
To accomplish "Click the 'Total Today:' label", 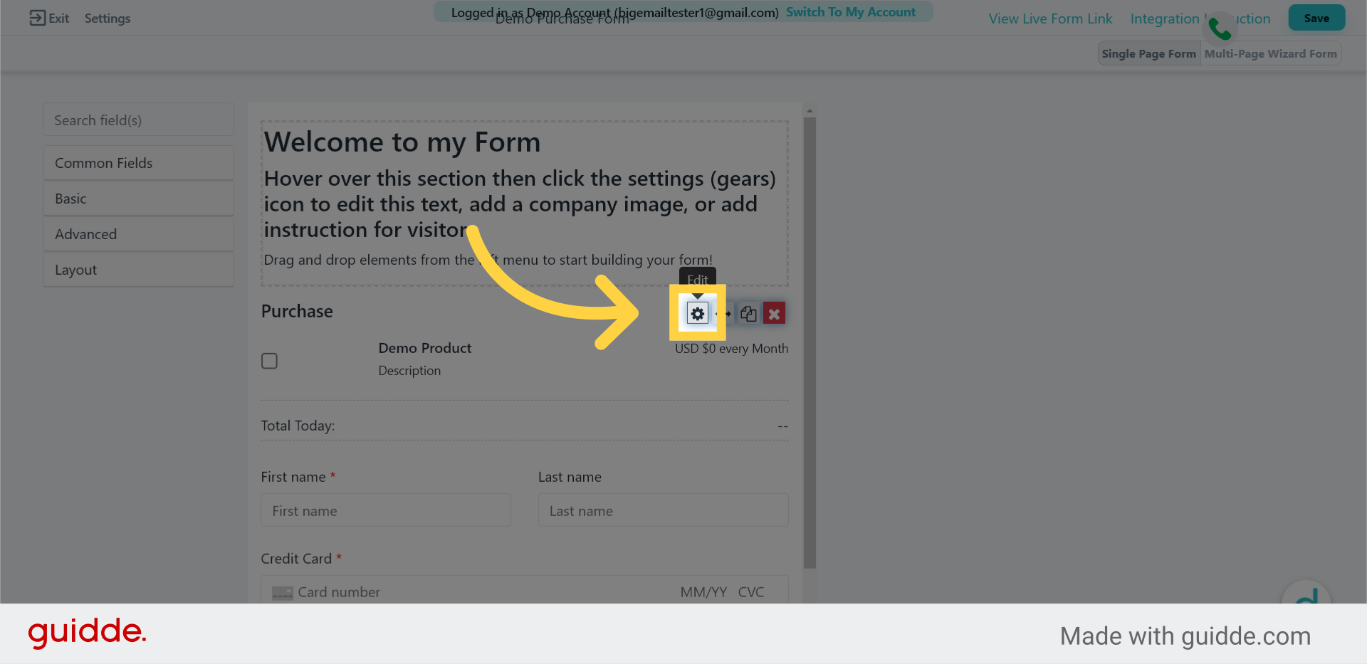I will [298, 426].
